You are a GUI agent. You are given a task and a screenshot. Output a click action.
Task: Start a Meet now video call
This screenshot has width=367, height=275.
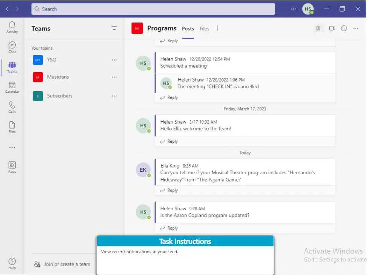tap(331, 28)
